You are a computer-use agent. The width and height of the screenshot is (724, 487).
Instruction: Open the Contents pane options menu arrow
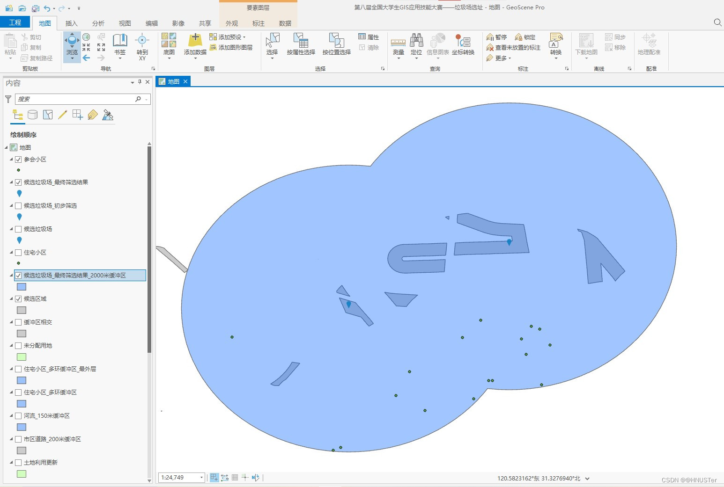(133, 82)
